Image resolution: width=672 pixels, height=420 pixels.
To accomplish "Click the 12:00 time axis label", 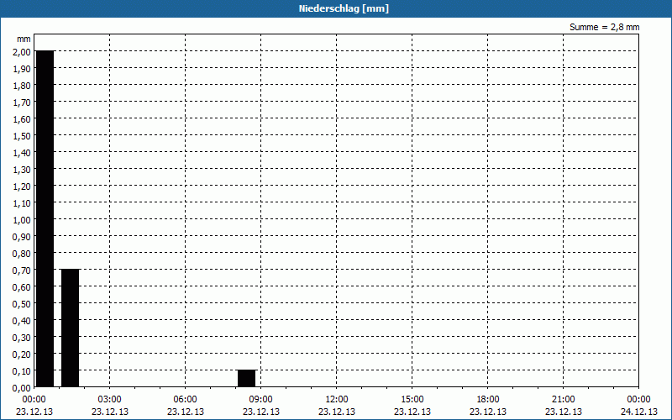I will (x=337, y=400).
